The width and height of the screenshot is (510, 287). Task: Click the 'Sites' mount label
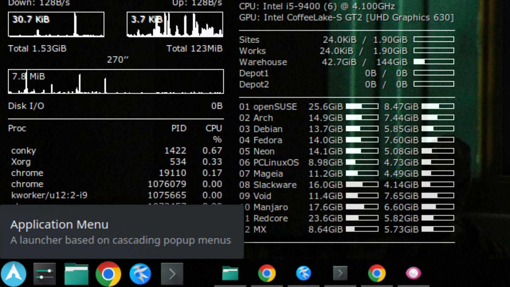(249, 40)
